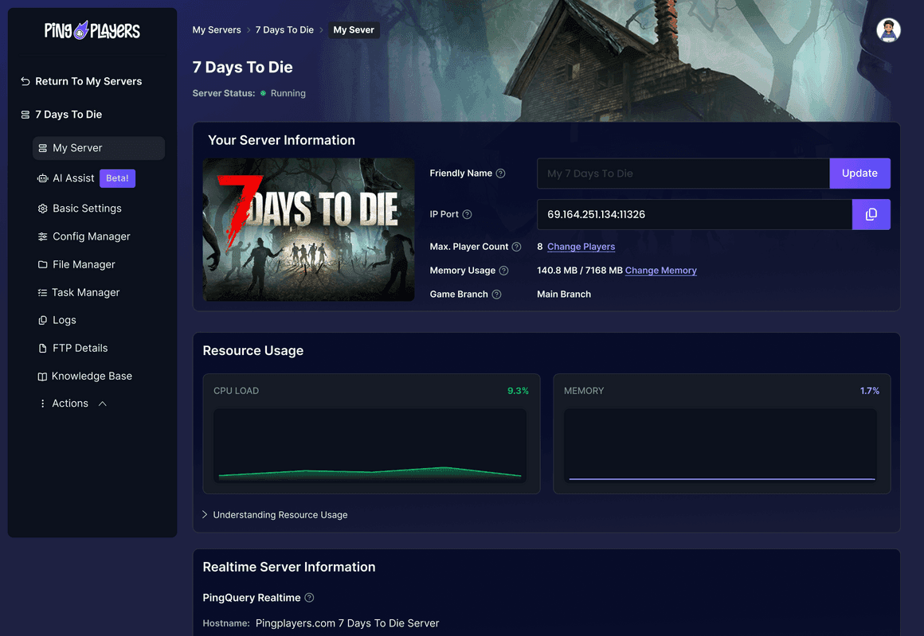The image size is (924, 636).
Task: Click 7 Days To Die breadcrumb
Action: (x=284, y=30)
